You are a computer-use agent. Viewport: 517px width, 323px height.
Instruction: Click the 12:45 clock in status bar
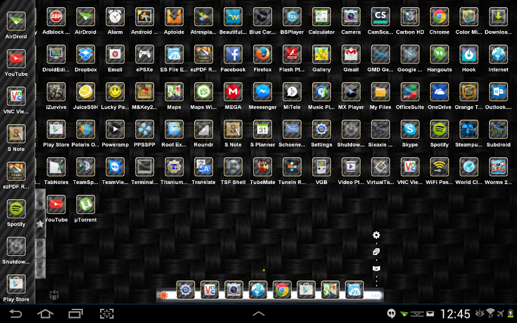click(455, 314)
